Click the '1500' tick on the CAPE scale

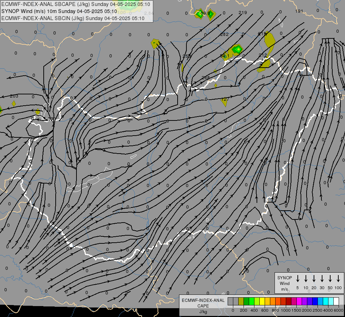pos(296,310)
